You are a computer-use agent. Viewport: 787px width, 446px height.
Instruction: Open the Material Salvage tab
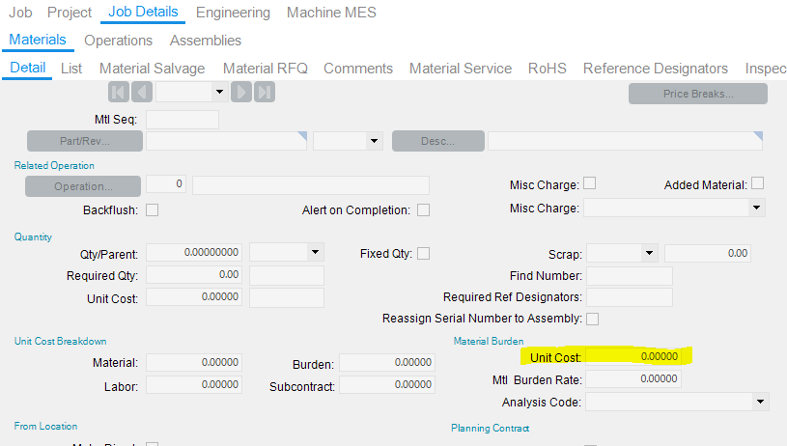(x=152, y=69)
